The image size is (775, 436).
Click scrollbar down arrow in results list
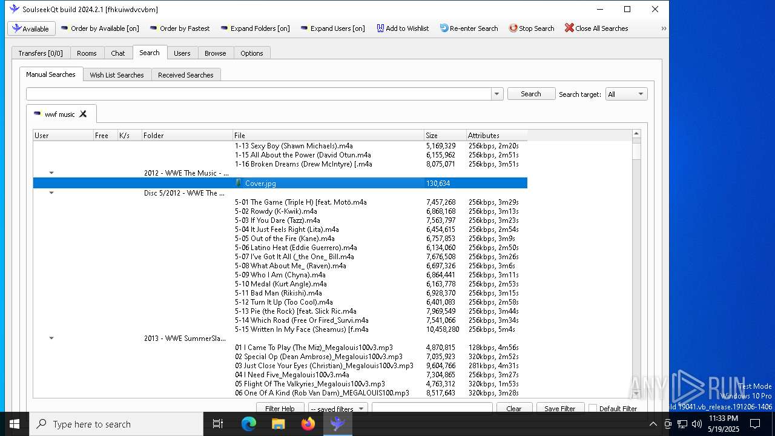click(x=636, y=394)
